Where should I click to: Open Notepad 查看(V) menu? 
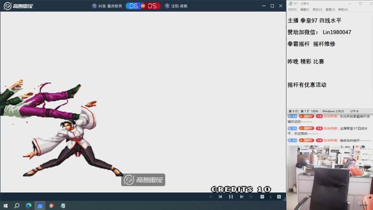coord(330,9)
